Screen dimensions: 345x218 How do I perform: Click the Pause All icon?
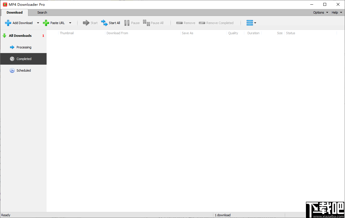click(x=146, y=23)
